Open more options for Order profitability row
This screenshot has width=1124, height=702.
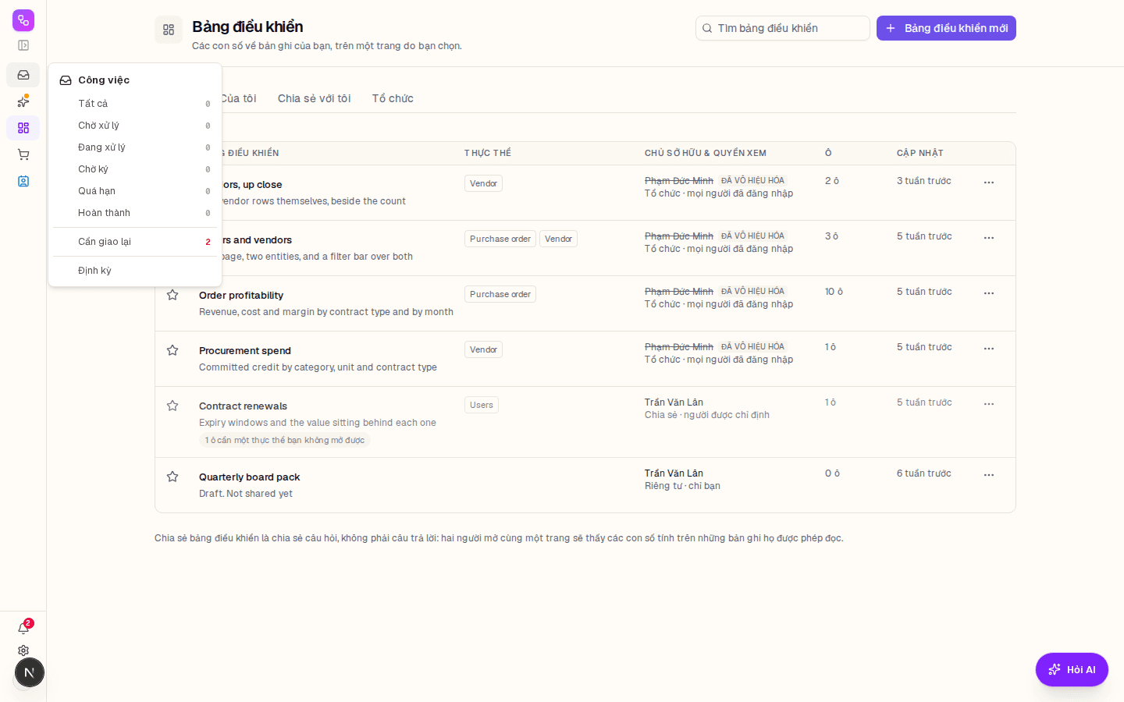(x=989, y=293)
